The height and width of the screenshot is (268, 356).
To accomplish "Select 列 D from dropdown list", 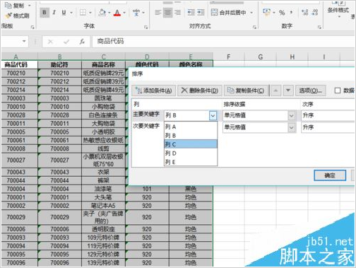I will [x=191, y=153].
